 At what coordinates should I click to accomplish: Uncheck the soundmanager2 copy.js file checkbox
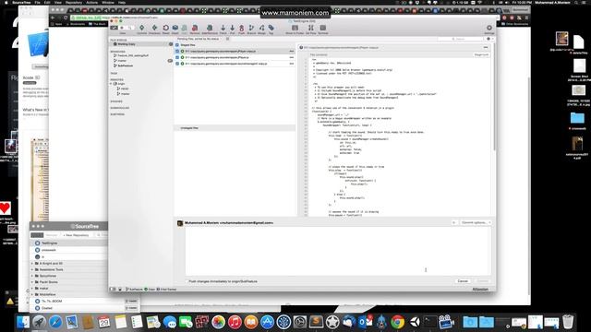(177, 64)
